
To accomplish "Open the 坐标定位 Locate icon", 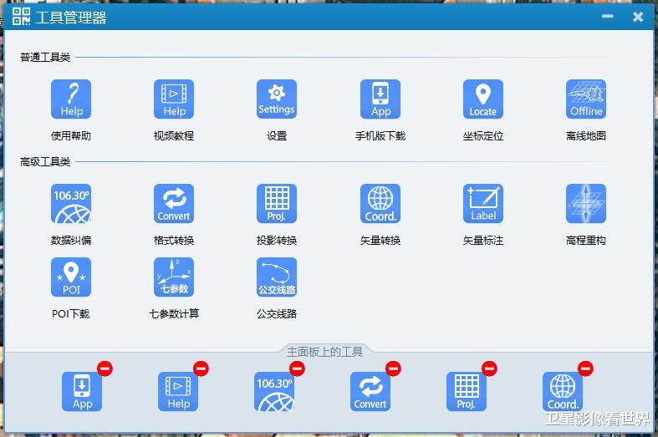I will pyautogui.click(x=483, y=99).
